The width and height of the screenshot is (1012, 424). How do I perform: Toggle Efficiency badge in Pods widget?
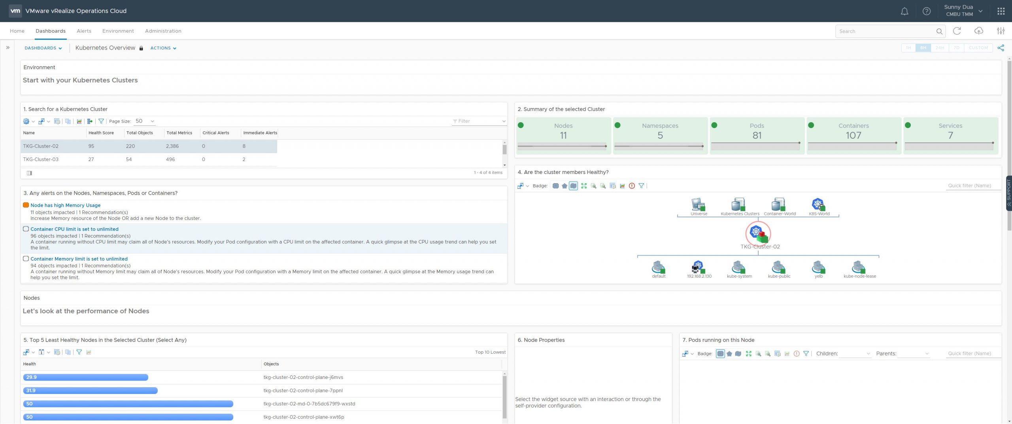tap(738, 354)
